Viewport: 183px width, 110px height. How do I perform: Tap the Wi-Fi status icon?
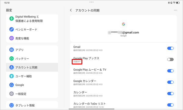click(x=174, y=2)
